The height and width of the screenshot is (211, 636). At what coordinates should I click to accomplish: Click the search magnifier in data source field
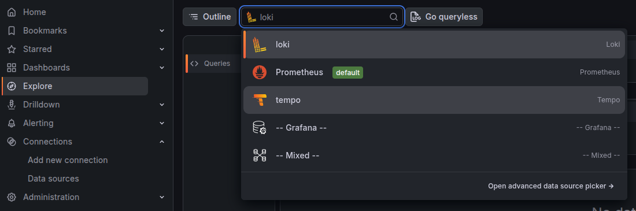[x=393, y=17]
